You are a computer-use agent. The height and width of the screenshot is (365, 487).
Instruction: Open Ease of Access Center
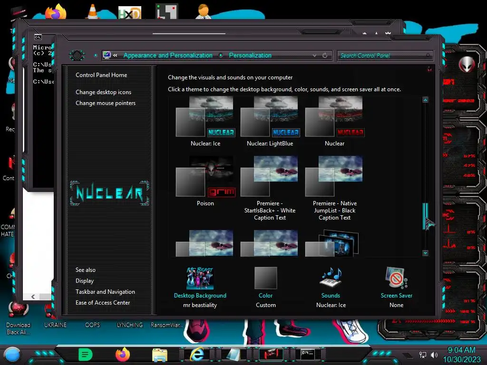pyautogui.click(x=103, y=303)
